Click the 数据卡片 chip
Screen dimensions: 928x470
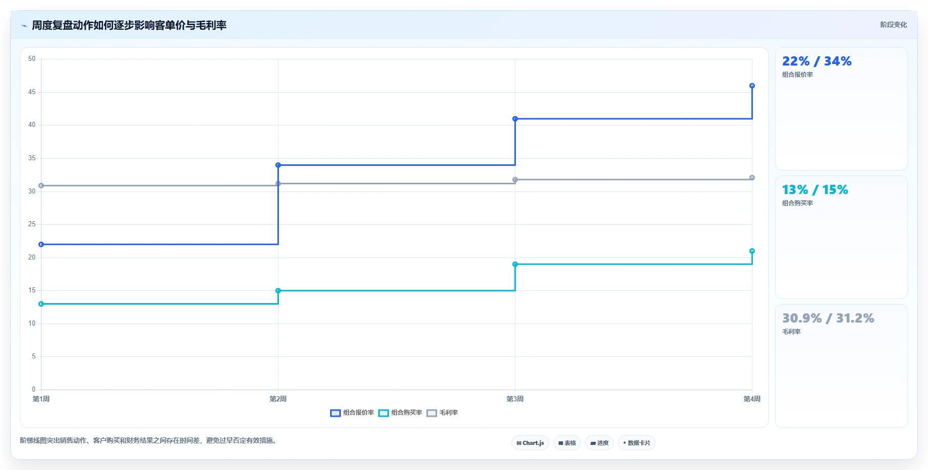click(637, 443)
